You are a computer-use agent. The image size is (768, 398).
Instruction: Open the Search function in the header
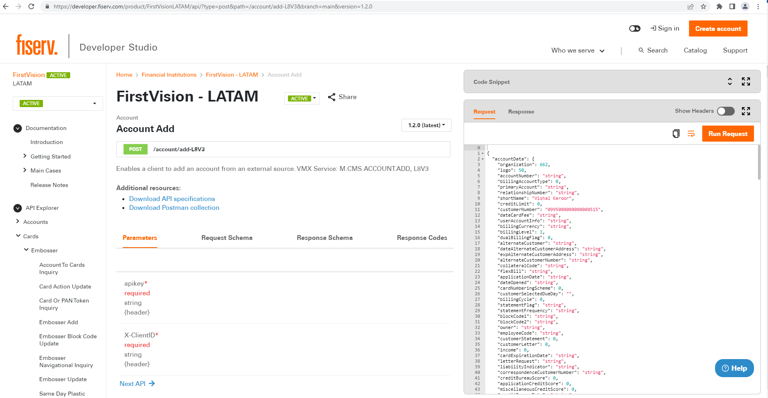653,50
